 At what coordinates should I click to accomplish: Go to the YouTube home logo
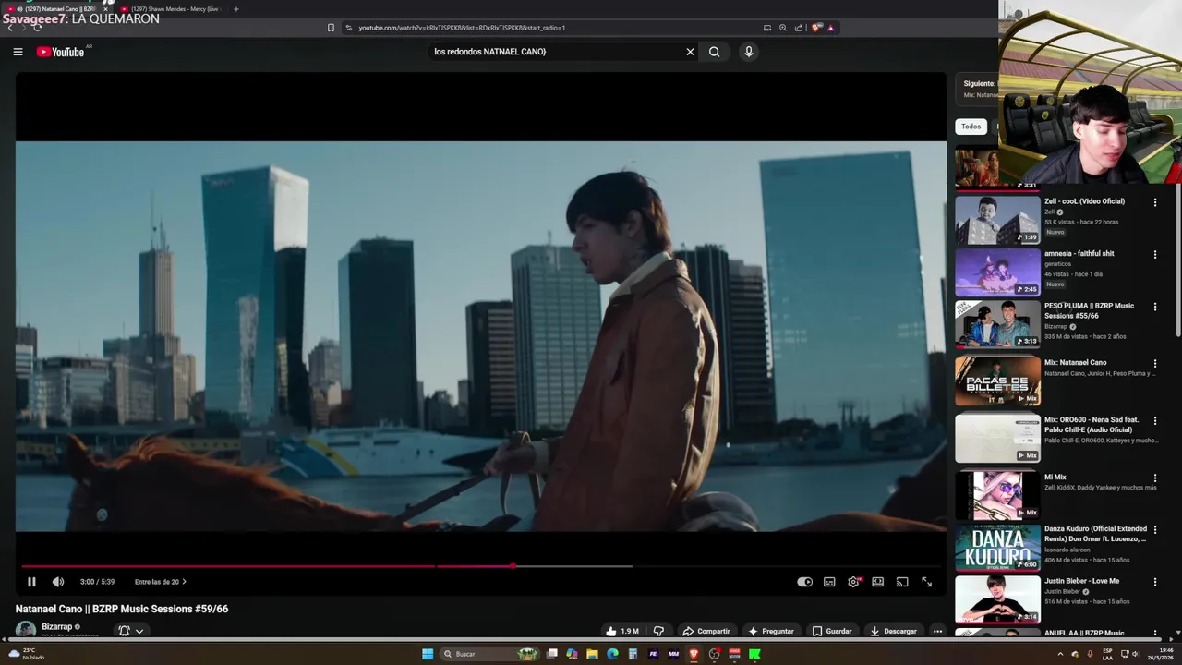tap(60, 52)
